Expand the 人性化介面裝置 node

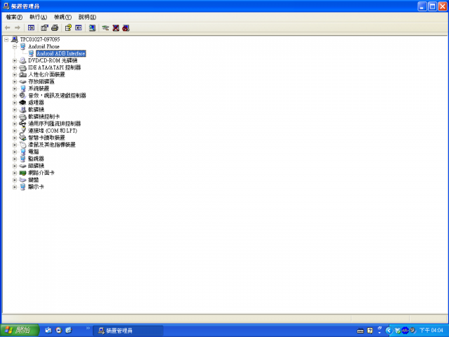pos(15,75)
